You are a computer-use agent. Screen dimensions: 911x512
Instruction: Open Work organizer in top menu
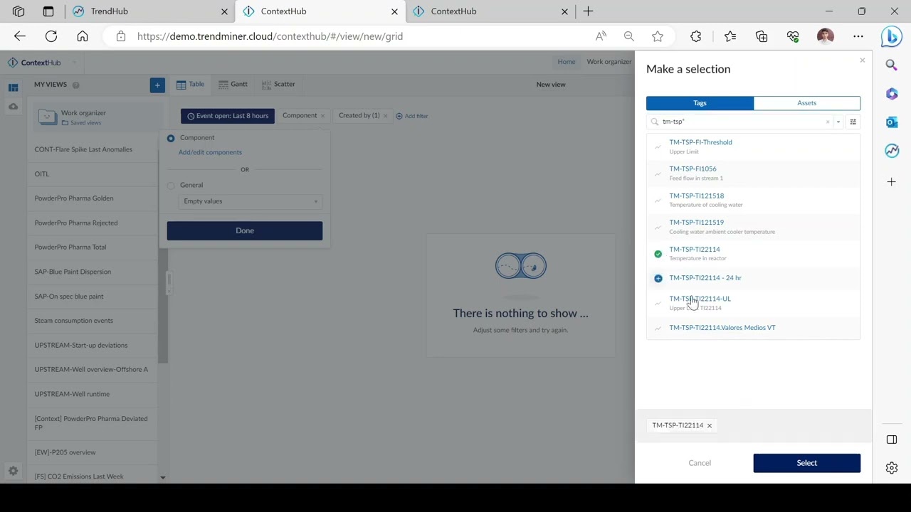pos(609,62)
